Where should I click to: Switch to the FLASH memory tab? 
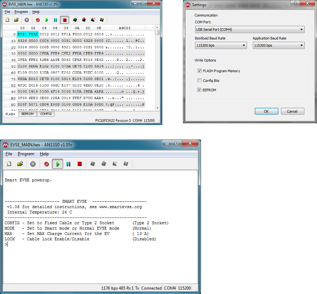point(10,114)
